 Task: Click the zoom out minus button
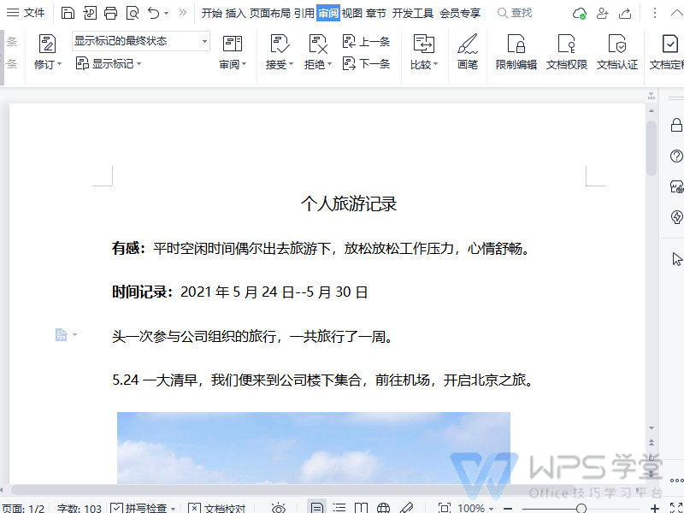[x=508, y=508]
